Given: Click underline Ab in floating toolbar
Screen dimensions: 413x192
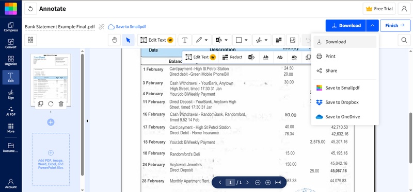Looking at the screenshot, I should coord(266,57).
